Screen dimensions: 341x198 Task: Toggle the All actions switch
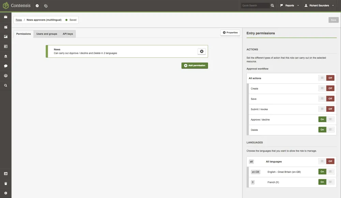326,78
